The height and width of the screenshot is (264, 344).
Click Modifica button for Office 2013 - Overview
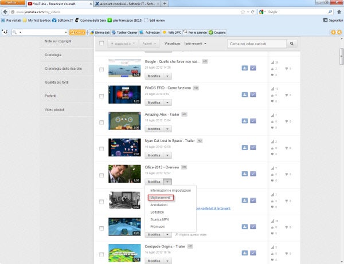tap(154, 182)
